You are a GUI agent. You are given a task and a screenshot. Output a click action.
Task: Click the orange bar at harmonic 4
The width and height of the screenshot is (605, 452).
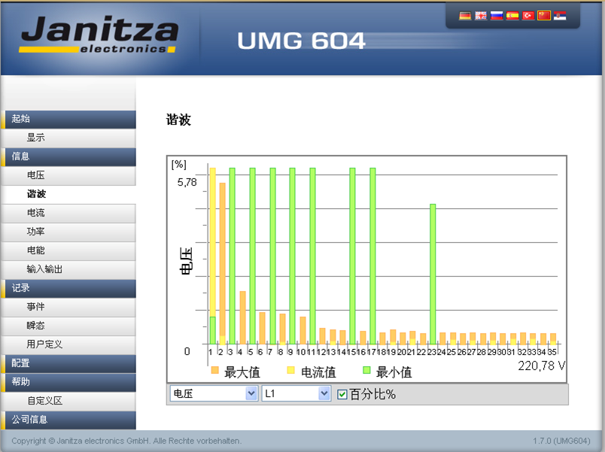243,317
